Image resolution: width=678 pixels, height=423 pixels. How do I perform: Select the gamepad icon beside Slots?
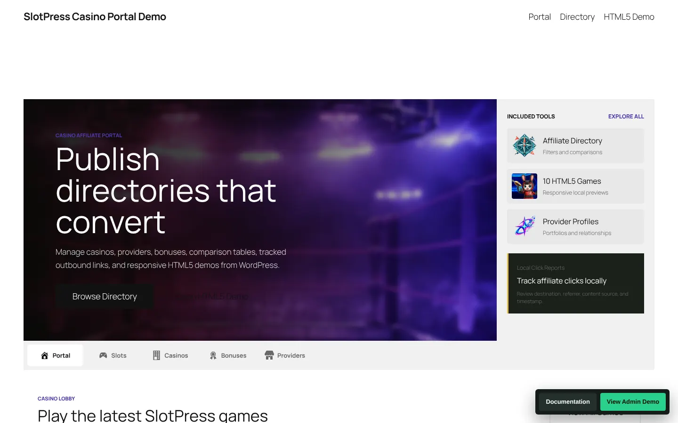103,355
